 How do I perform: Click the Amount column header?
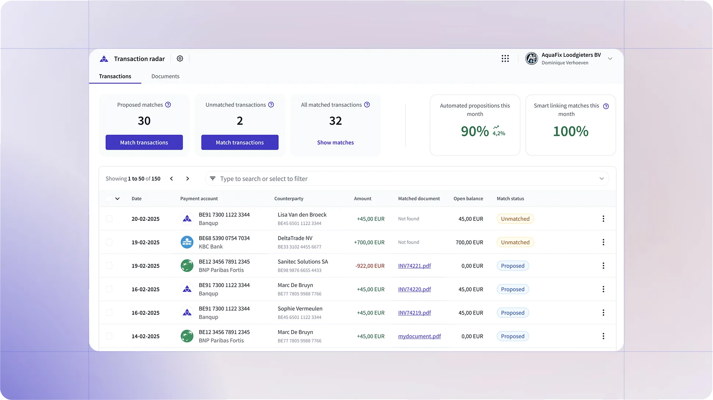(363, 199)
